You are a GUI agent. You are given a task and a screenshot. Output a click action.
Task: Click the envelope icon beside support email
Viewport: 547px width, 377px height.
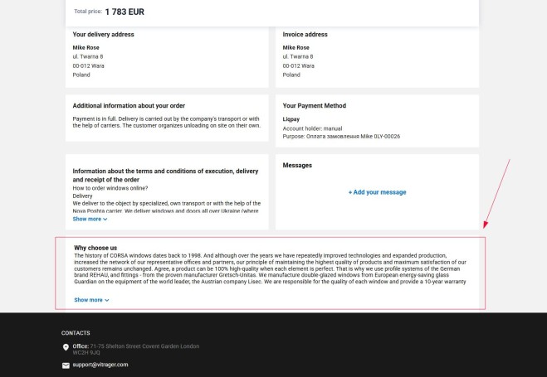coord(66,365)
